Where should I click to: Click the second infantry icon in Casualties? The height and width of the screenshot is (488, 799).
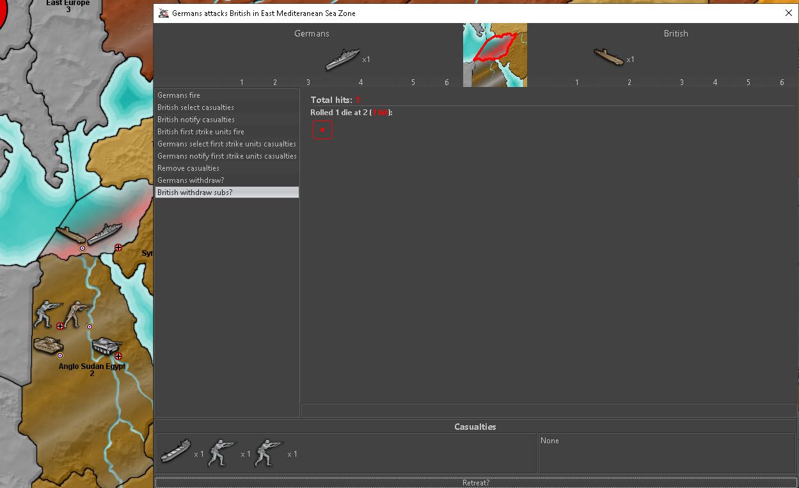[x=269, y=453]
